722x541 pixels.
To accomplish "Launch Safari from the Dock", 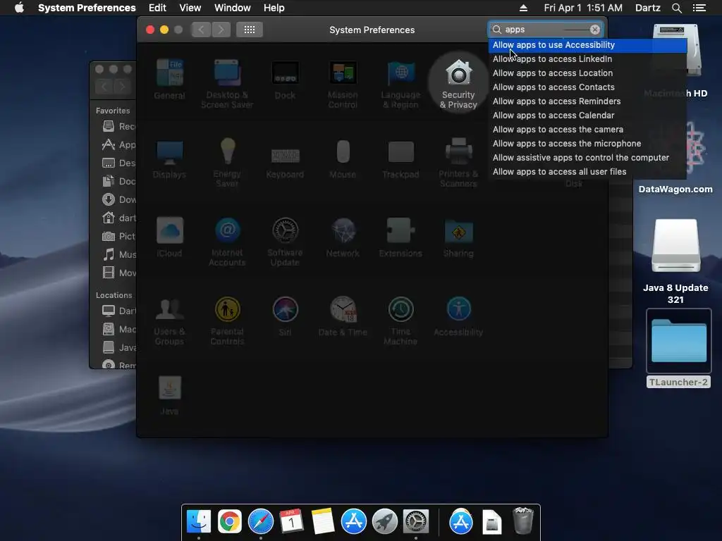I will tap(261, 521).
